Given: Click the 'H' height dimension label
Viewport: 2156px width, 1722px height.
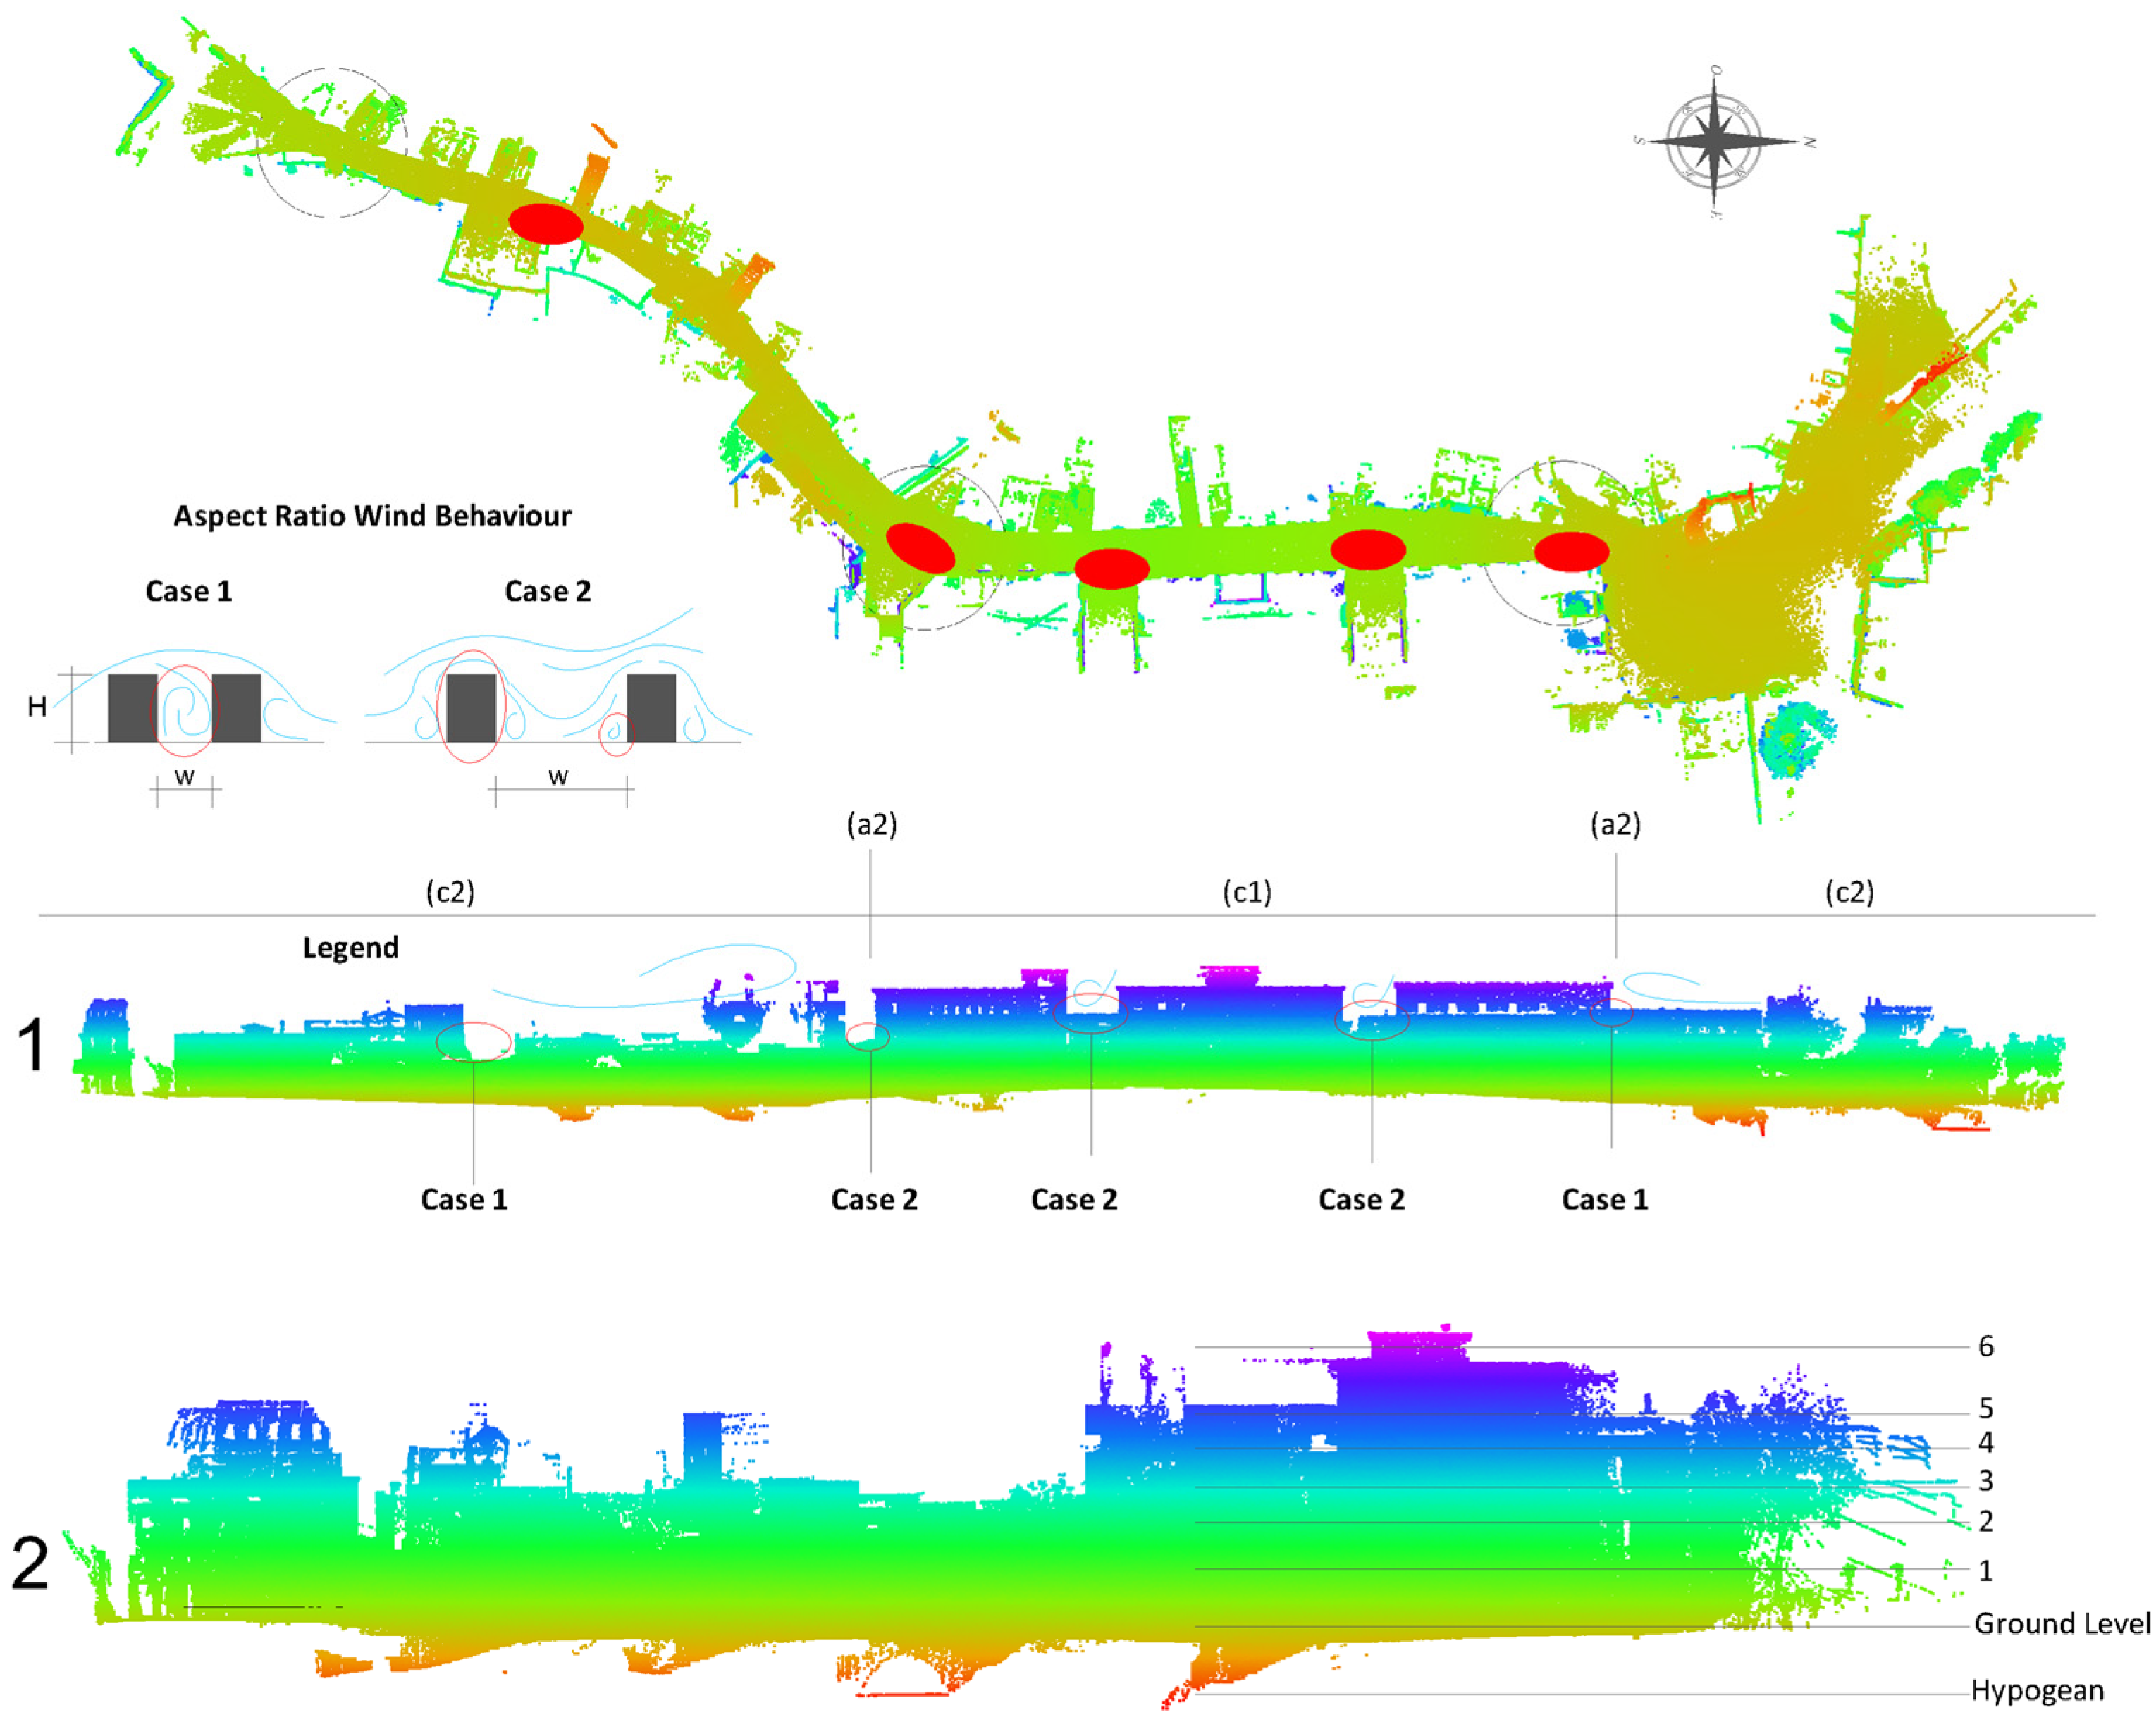Looking at the screenshot, I should 37,707.
